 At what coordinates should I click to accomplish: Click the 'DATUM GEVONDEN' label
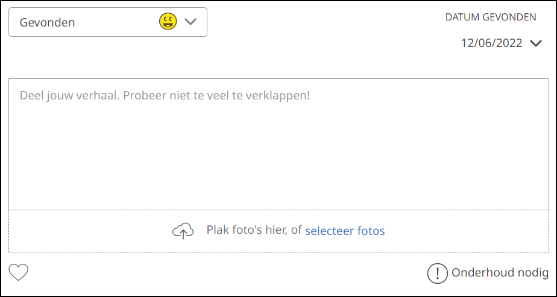click(x=491, y=17)
